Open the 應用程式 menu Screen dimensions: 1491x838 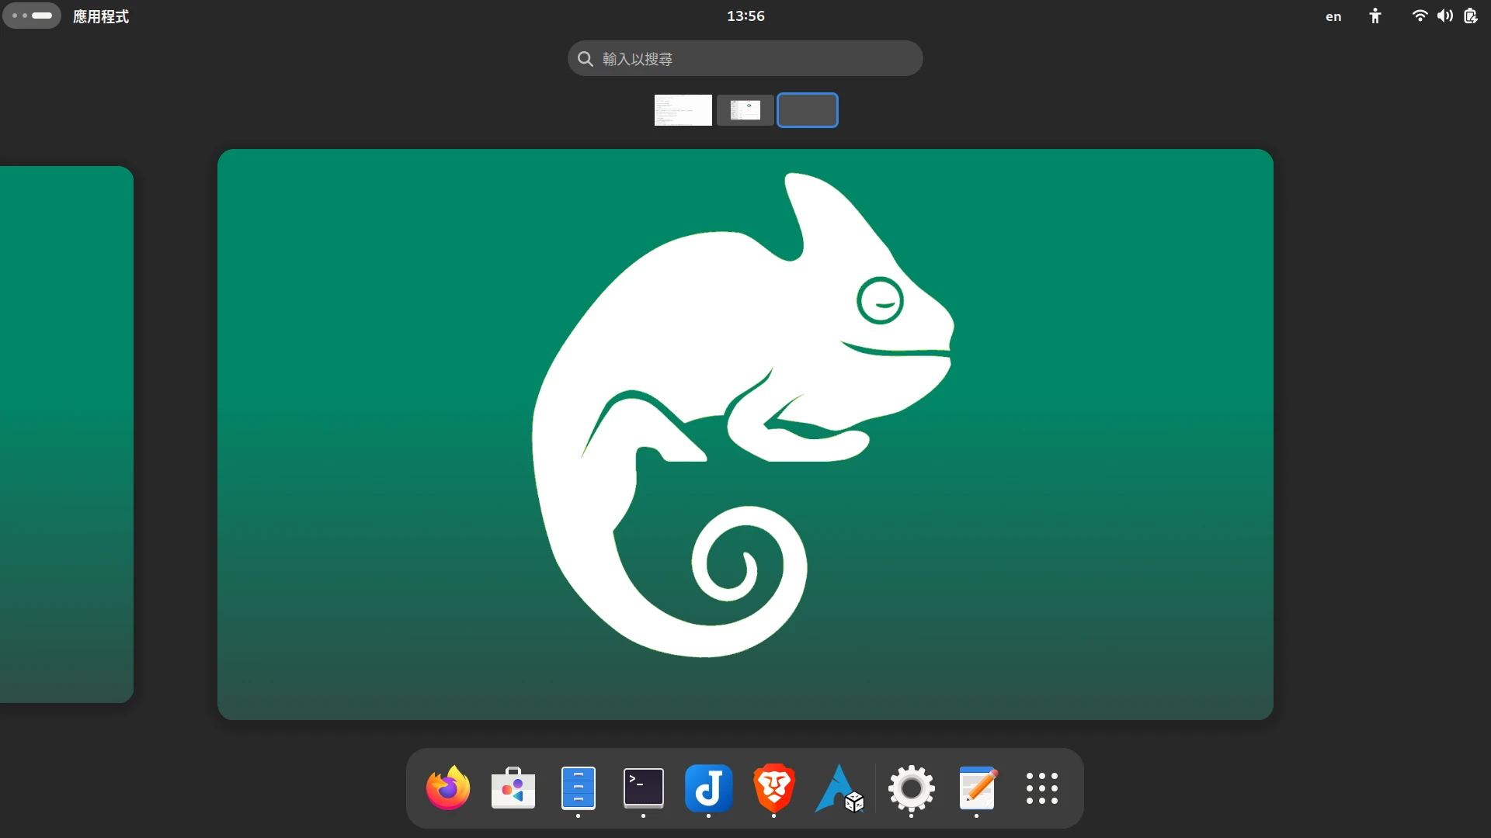101,16
